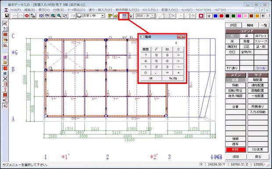Open the 表示(V) menu
The height and width of the screenshot is (169, 272).
point(44,10)
